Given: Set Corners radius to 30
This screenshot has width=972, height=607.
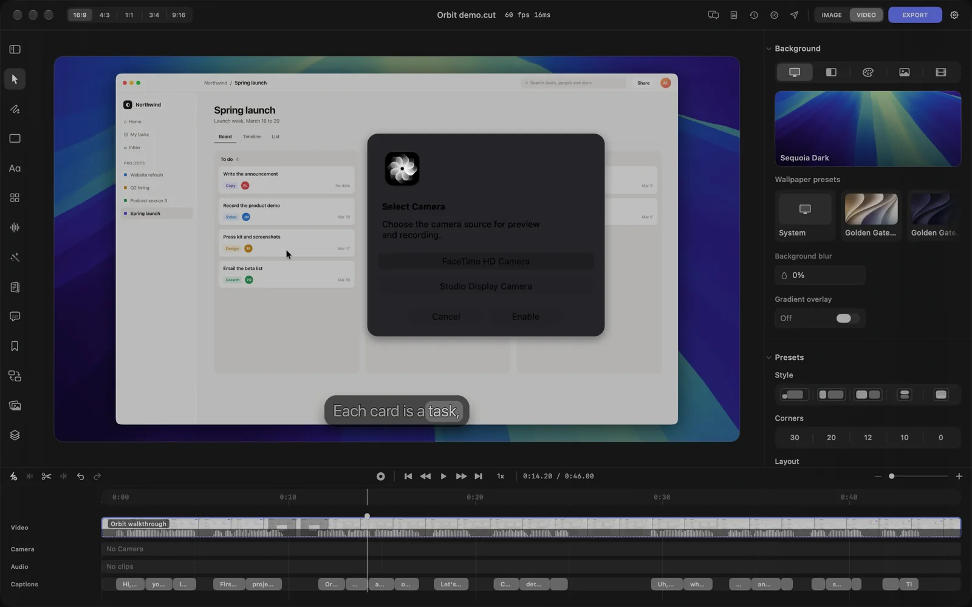Looking at the screenshot, I should pos(795,438).
